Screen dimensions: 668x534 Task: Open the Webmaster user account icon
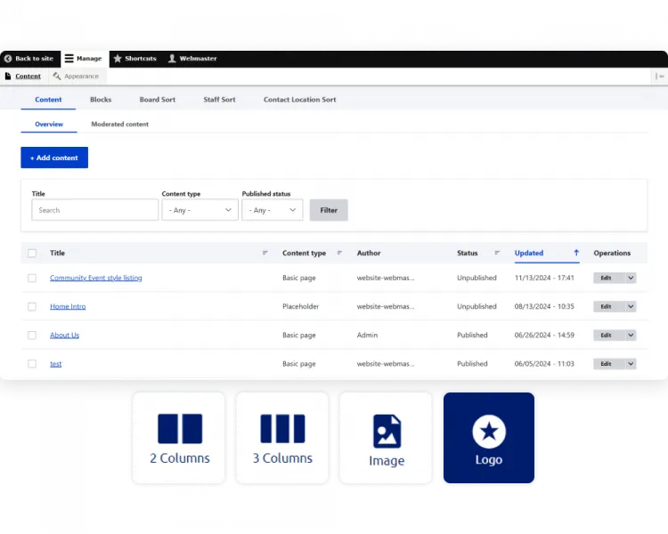(173, 59)
